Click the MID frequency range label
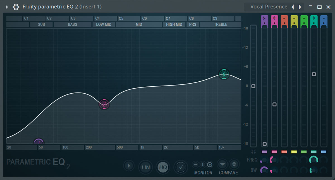 pyautogui.click(x=139, y=25)
